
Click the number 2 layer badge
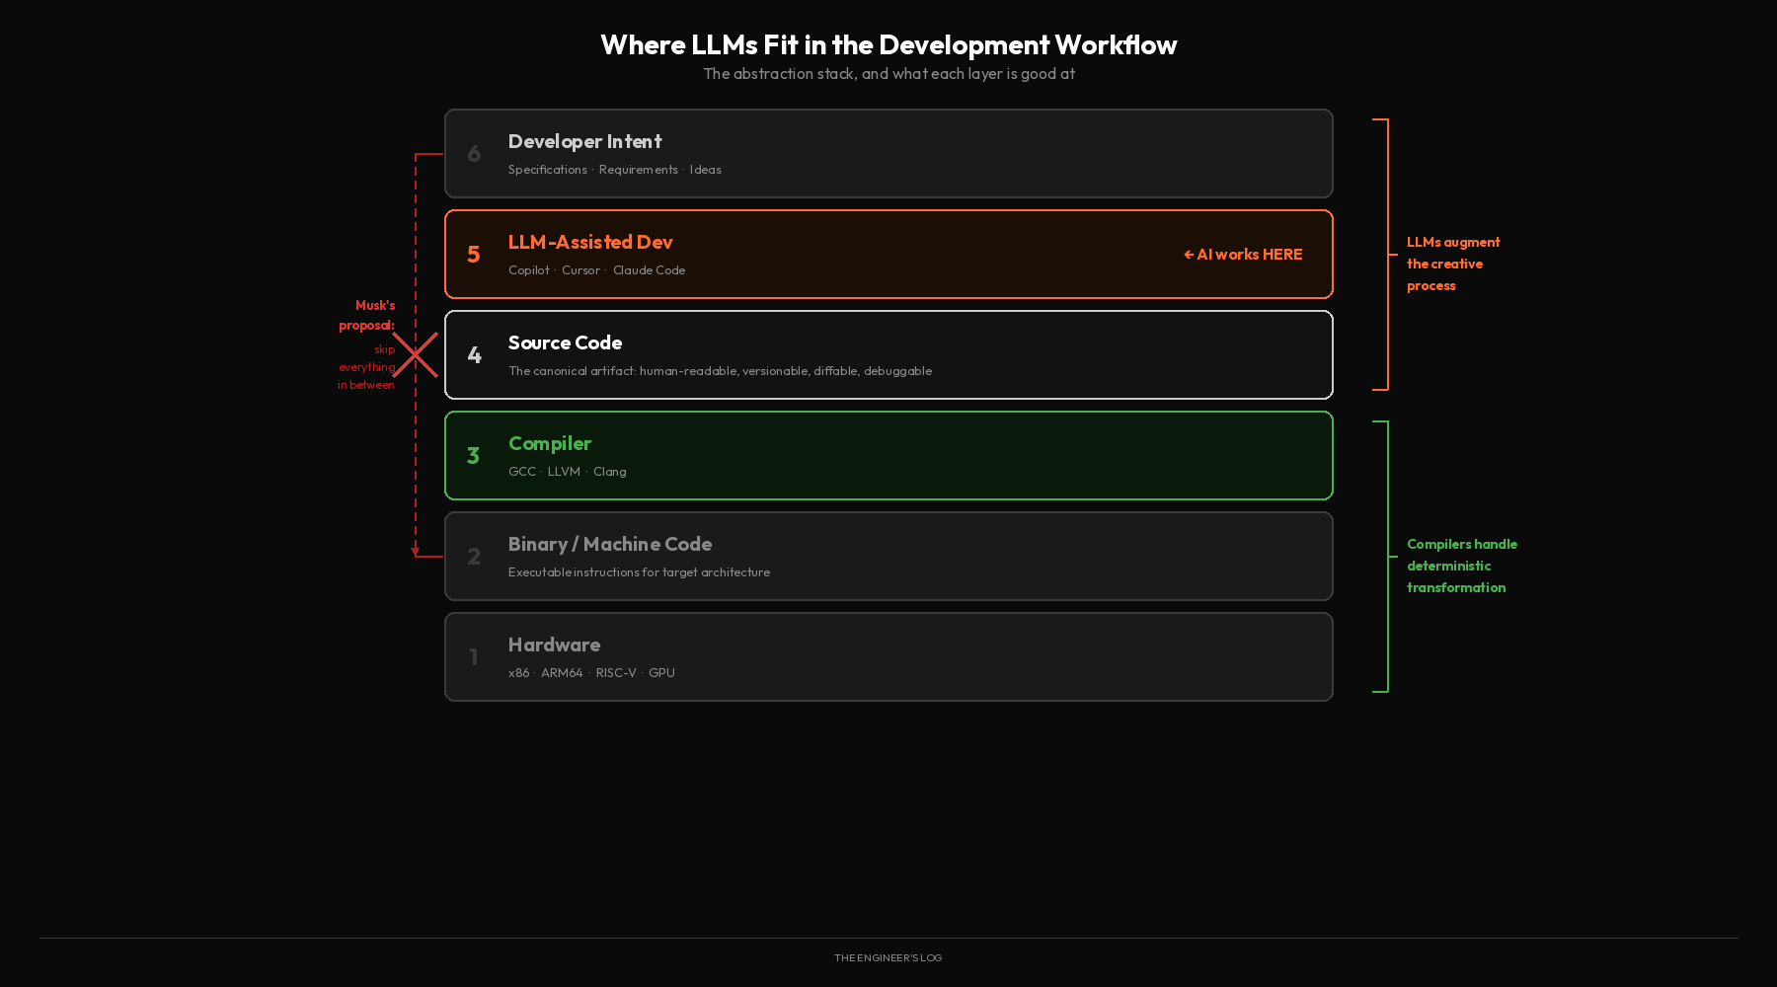(x=474, y=557)
